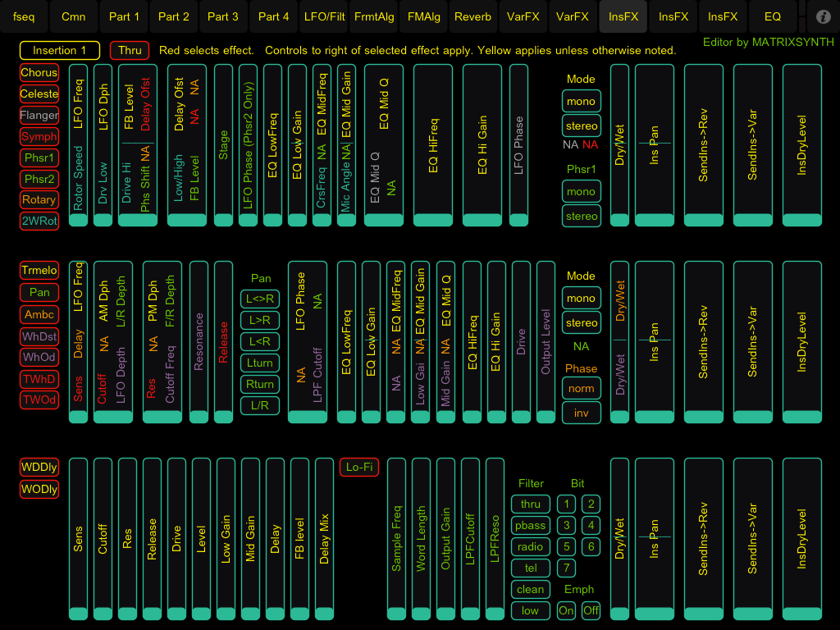
Task: Select the WDDly effect
Action: pyautogui.click(x=39, y=468)
